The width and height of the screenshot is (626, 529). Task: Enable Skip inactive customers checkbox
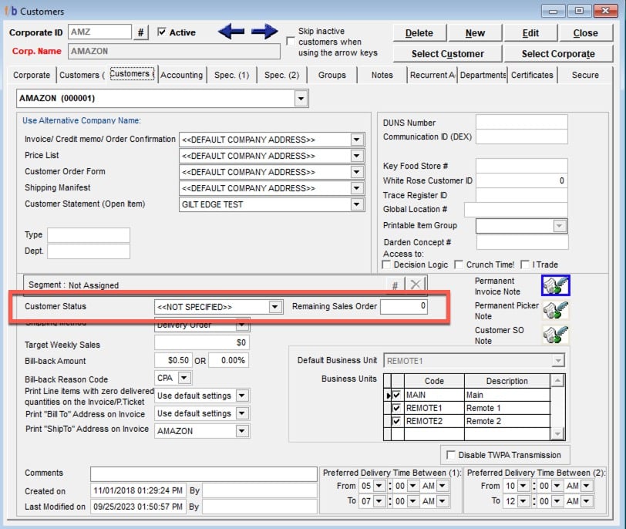click(290, 40)
